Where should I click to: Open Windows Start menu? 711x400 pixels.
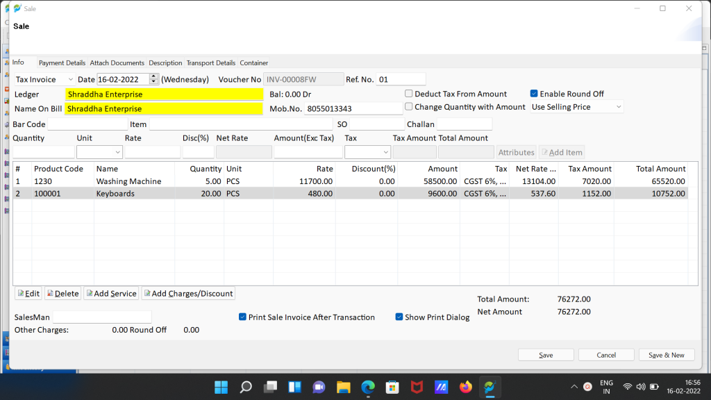pyautogui.click(x=221, y=387)
